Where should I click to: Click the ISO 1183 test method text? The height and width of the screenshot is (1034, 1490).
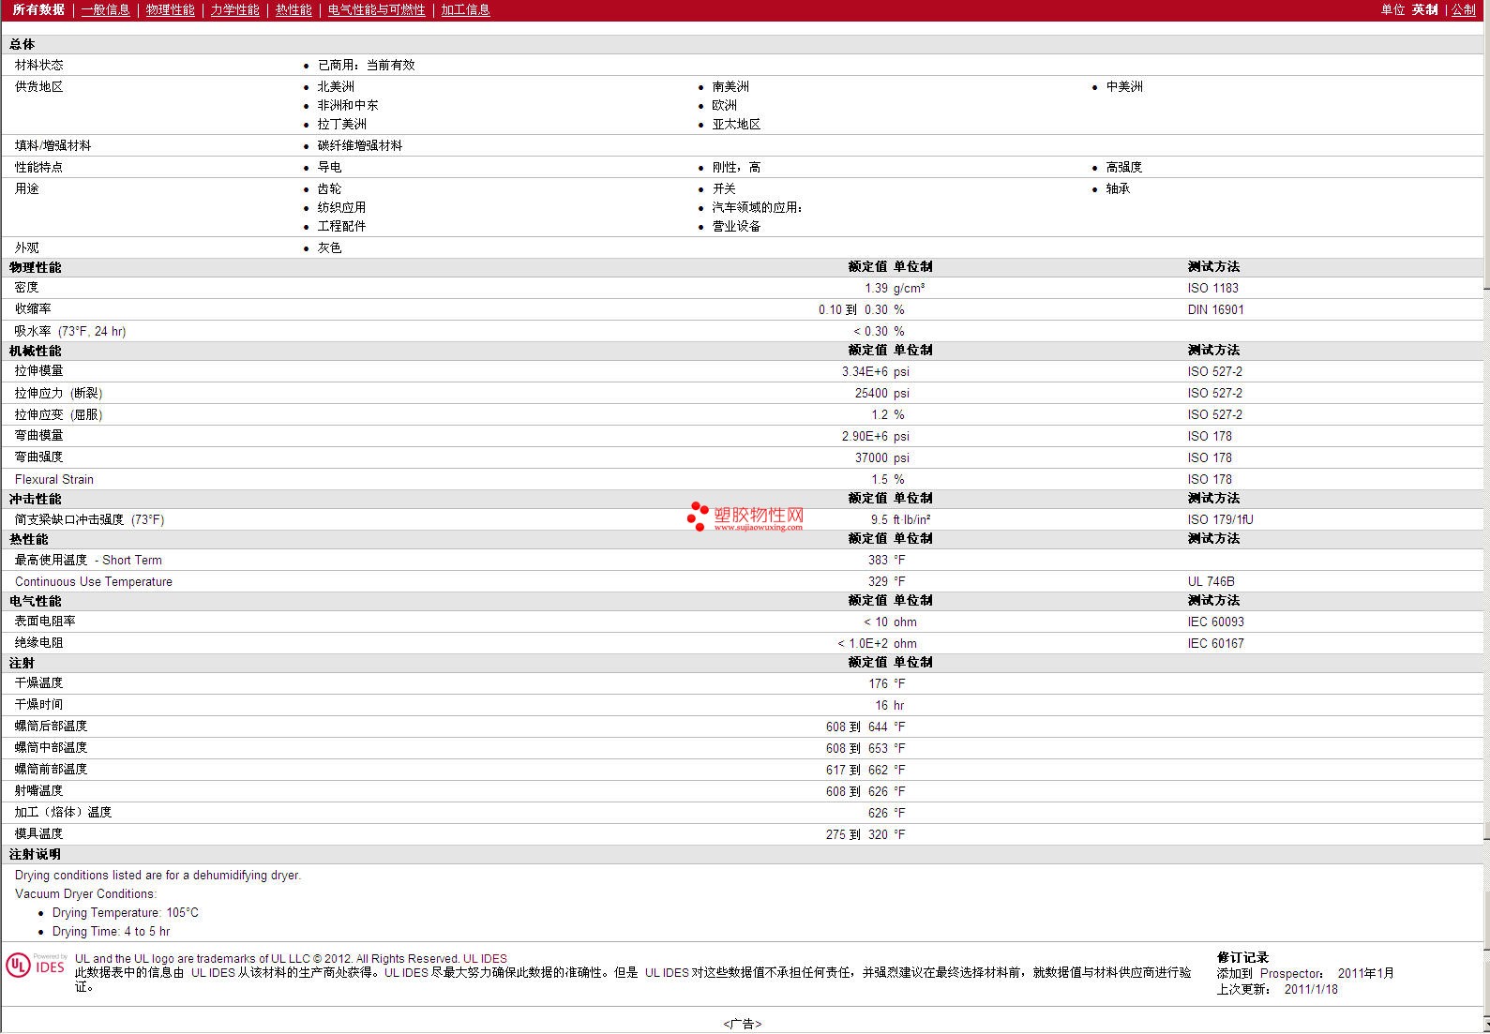[1212, 288]
